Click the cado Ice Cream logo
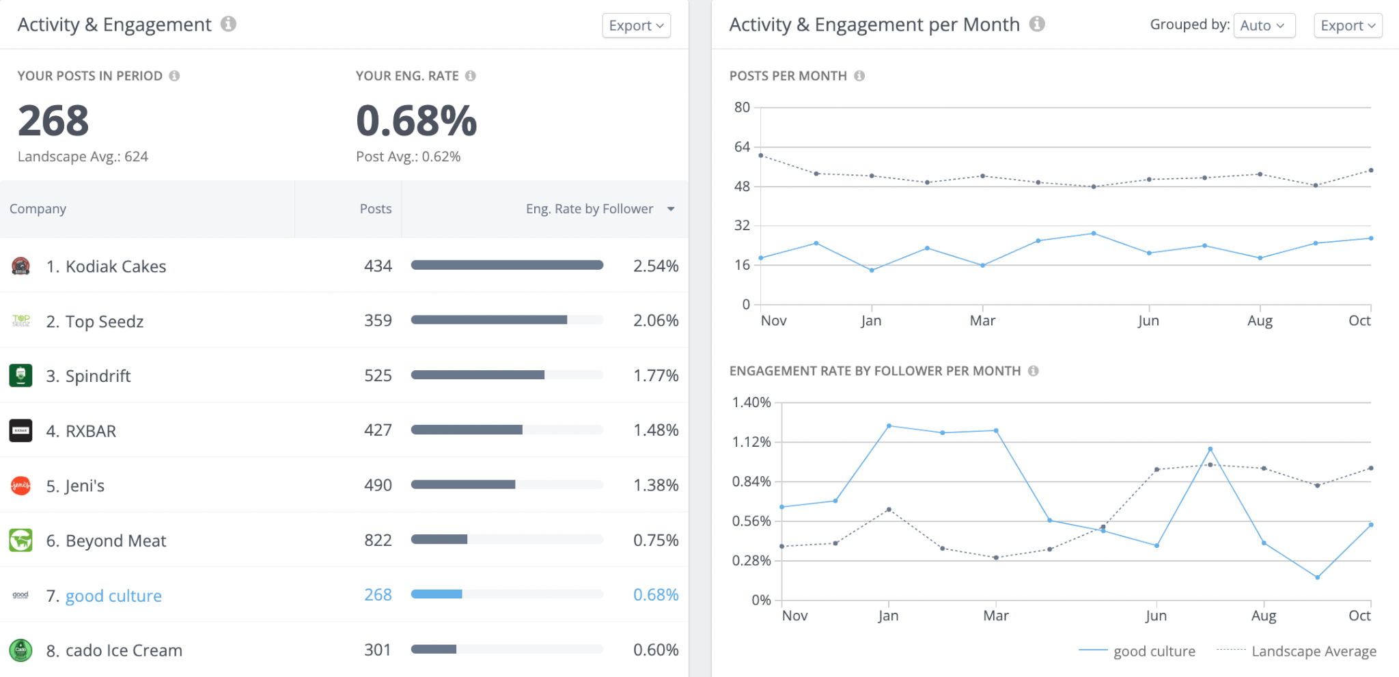 pyautogui.click(x=20, y=650)
